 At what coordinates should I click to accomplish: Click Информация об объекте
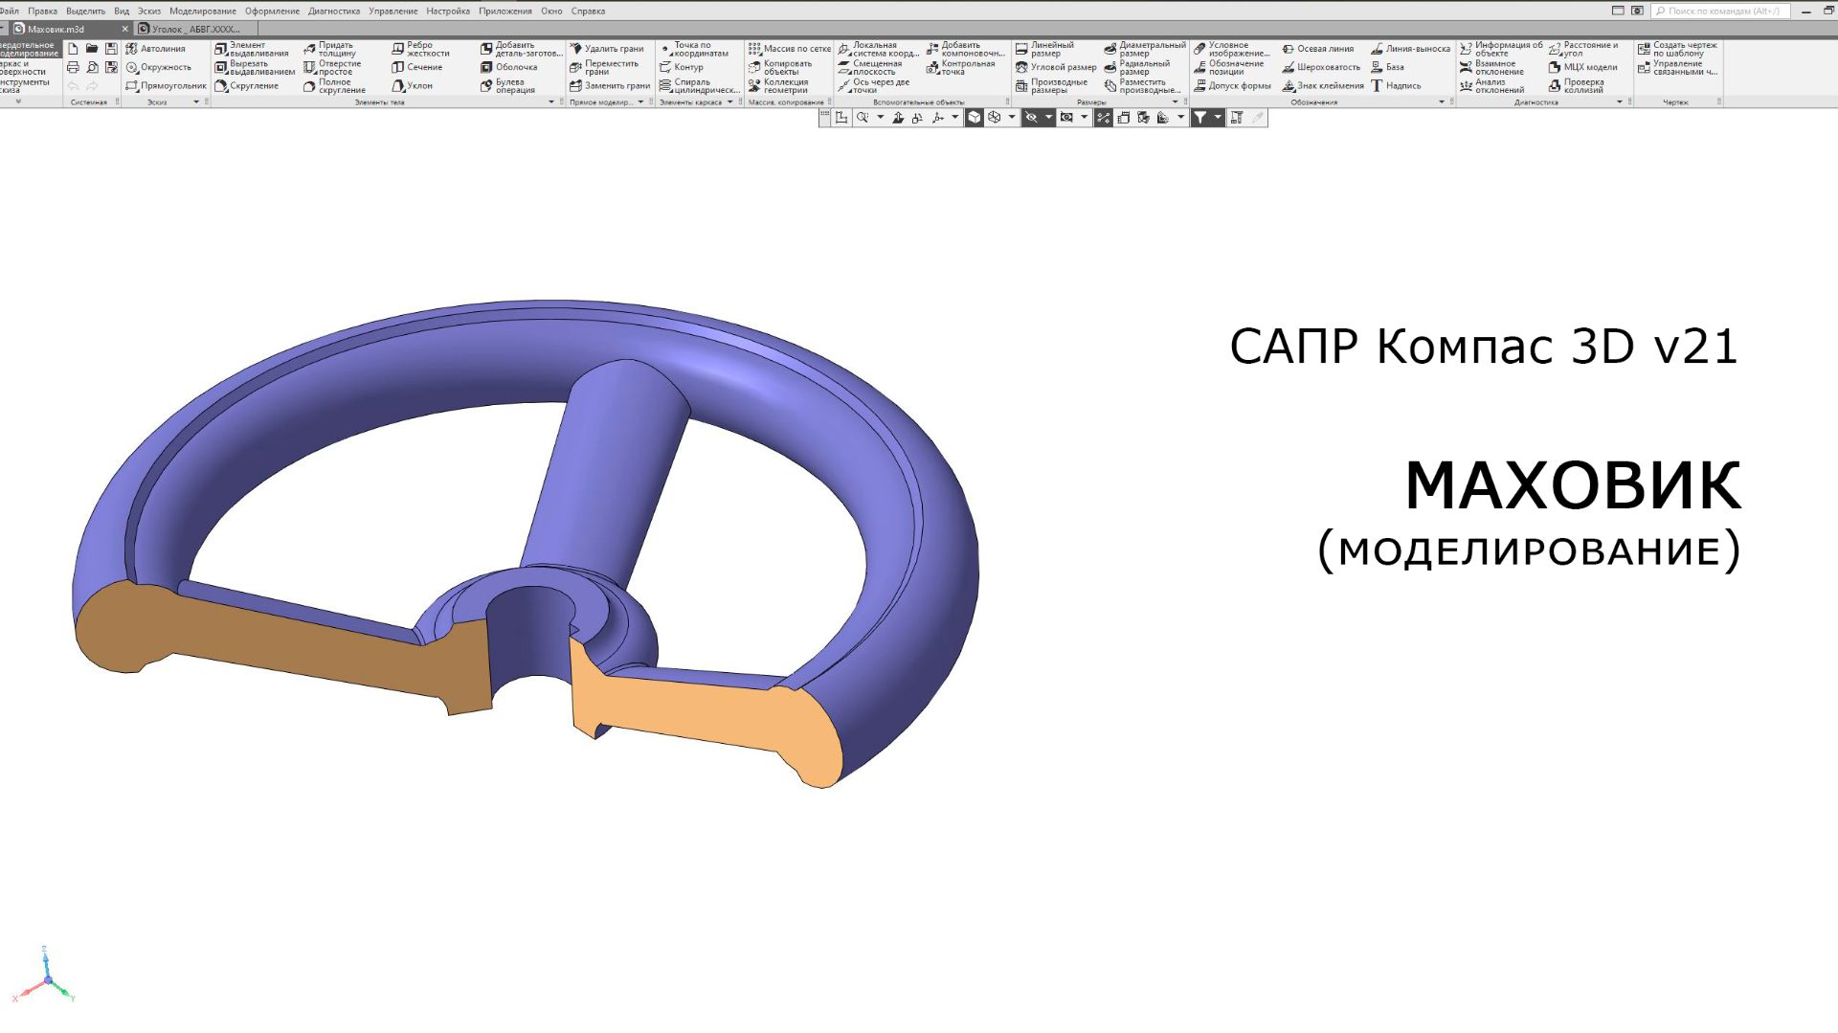point(1501,49)
